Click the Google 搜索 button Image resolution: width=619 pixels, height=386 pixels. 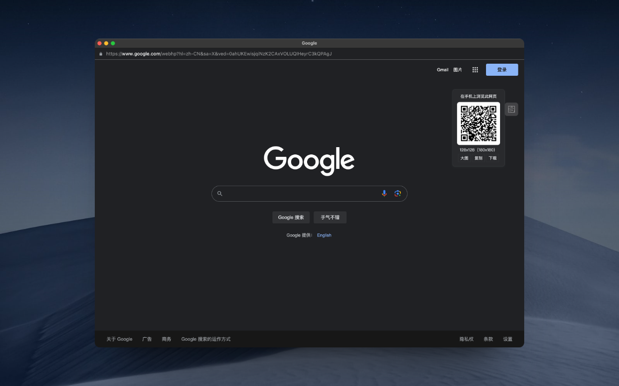(x=291, y=217)
